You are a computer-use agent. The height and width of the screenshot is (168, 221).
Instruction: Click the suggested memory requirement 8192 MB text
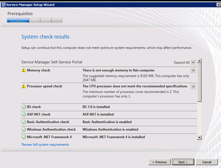point(136,78)
